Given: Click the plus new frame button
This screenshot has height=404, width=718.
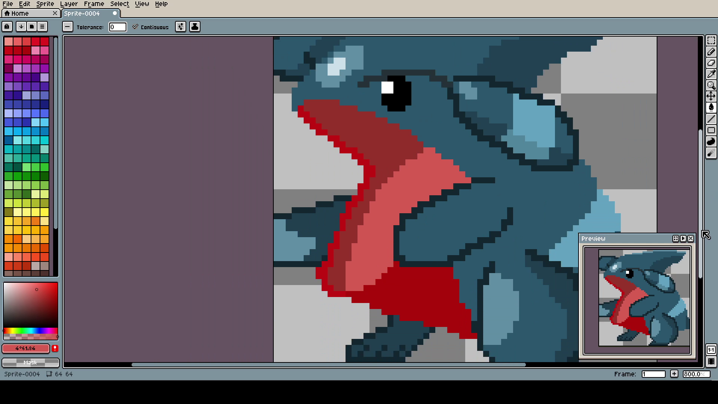Looking at the screenshot, I should coord(674,374).
